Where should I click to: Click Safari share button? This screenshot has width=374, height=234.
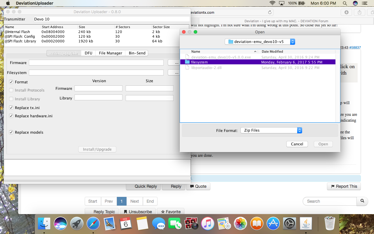[360, 12]
